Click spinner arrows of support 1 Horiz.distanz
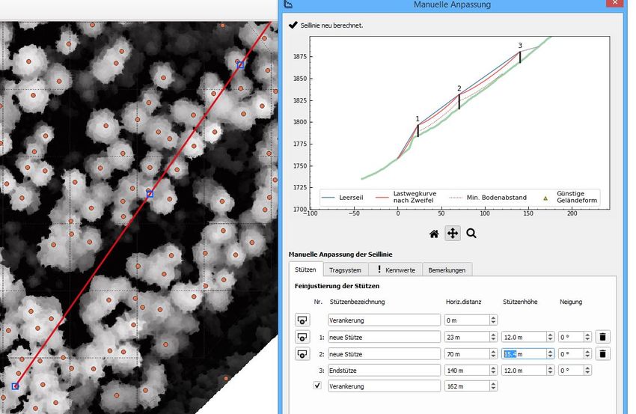This screenshot has width=636, height=414. tap(492, 337)
